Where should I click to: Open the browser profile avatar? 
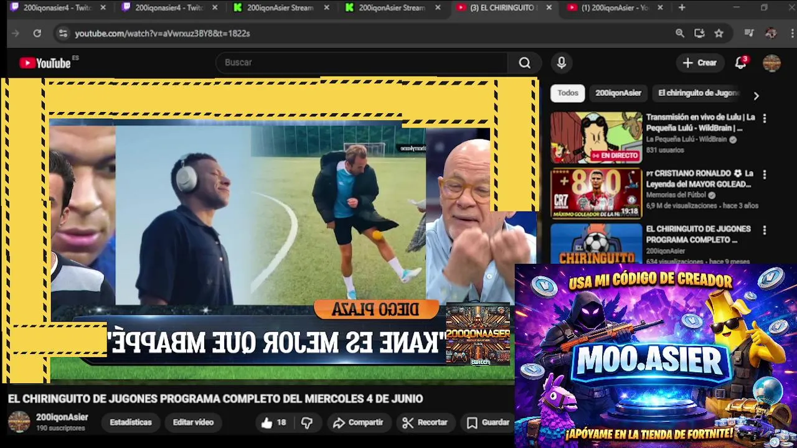click(x=771, y=34)
